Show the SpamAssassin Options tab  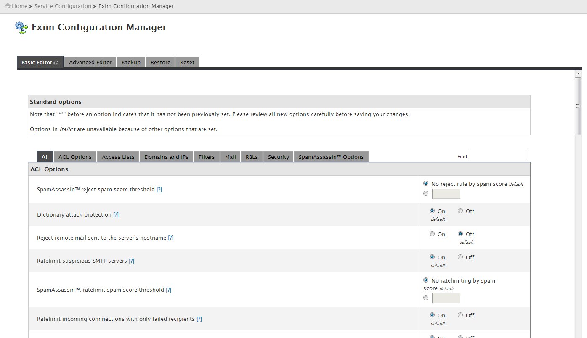(331, 157)
